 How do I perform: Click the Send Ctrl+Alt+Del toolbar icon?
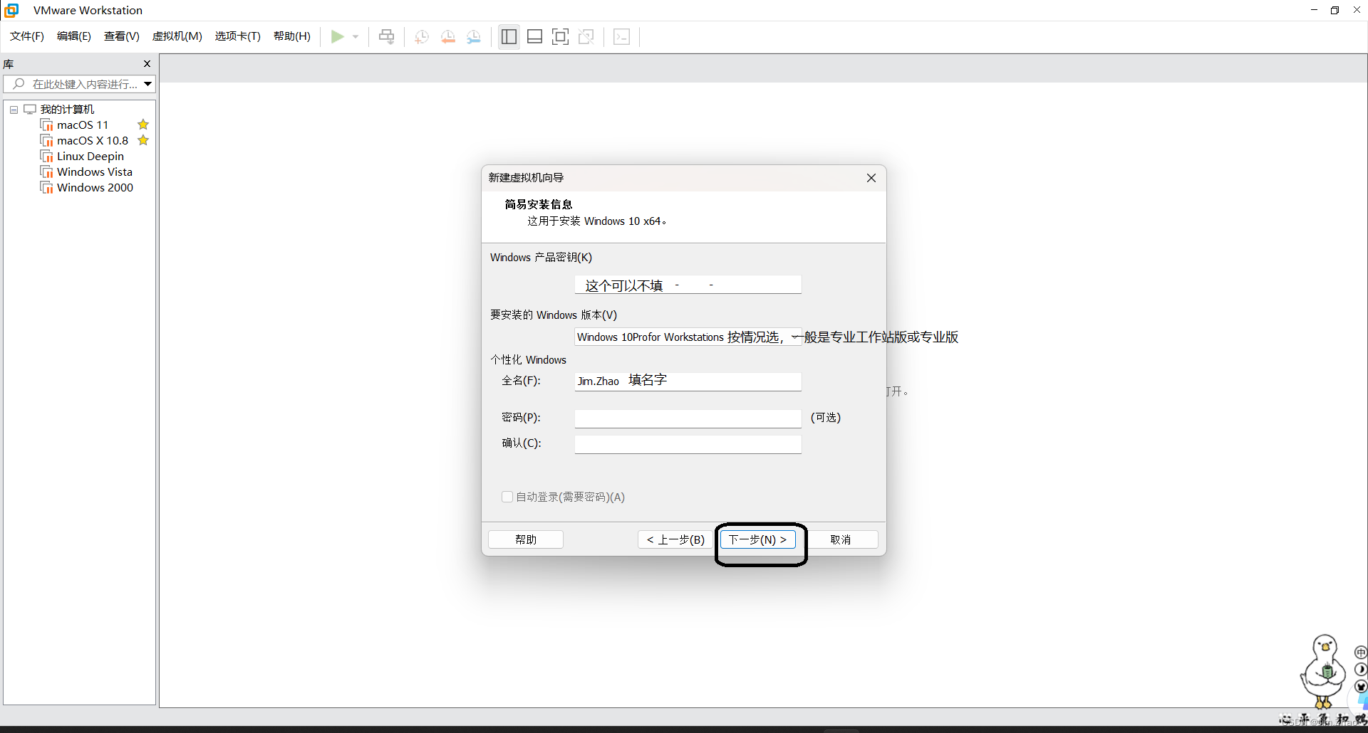point(387,36)
